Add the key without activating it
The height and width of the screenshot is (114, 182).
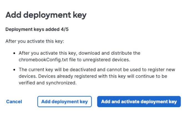65,102
